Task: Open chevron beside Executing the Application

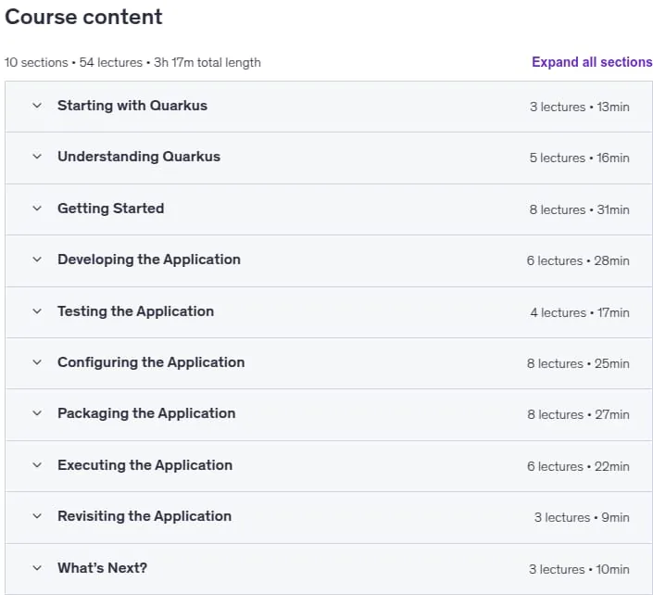Action: click(37, 465)
